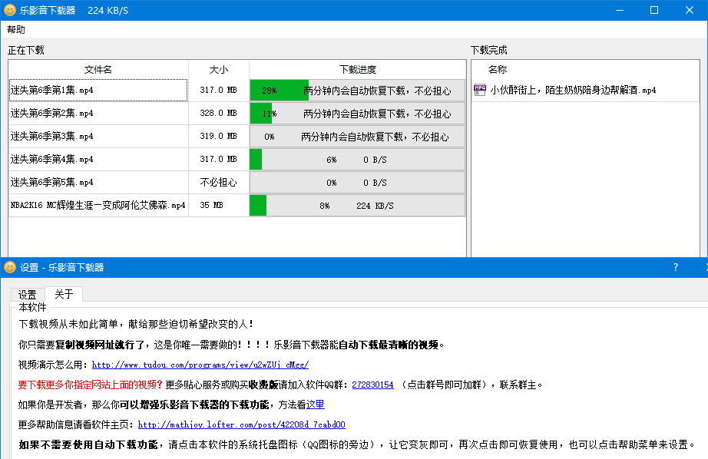708x459 pixels.
Task: Select the NBA2K16 MC辉煌生涯 download row
Action: pos(98,205)
